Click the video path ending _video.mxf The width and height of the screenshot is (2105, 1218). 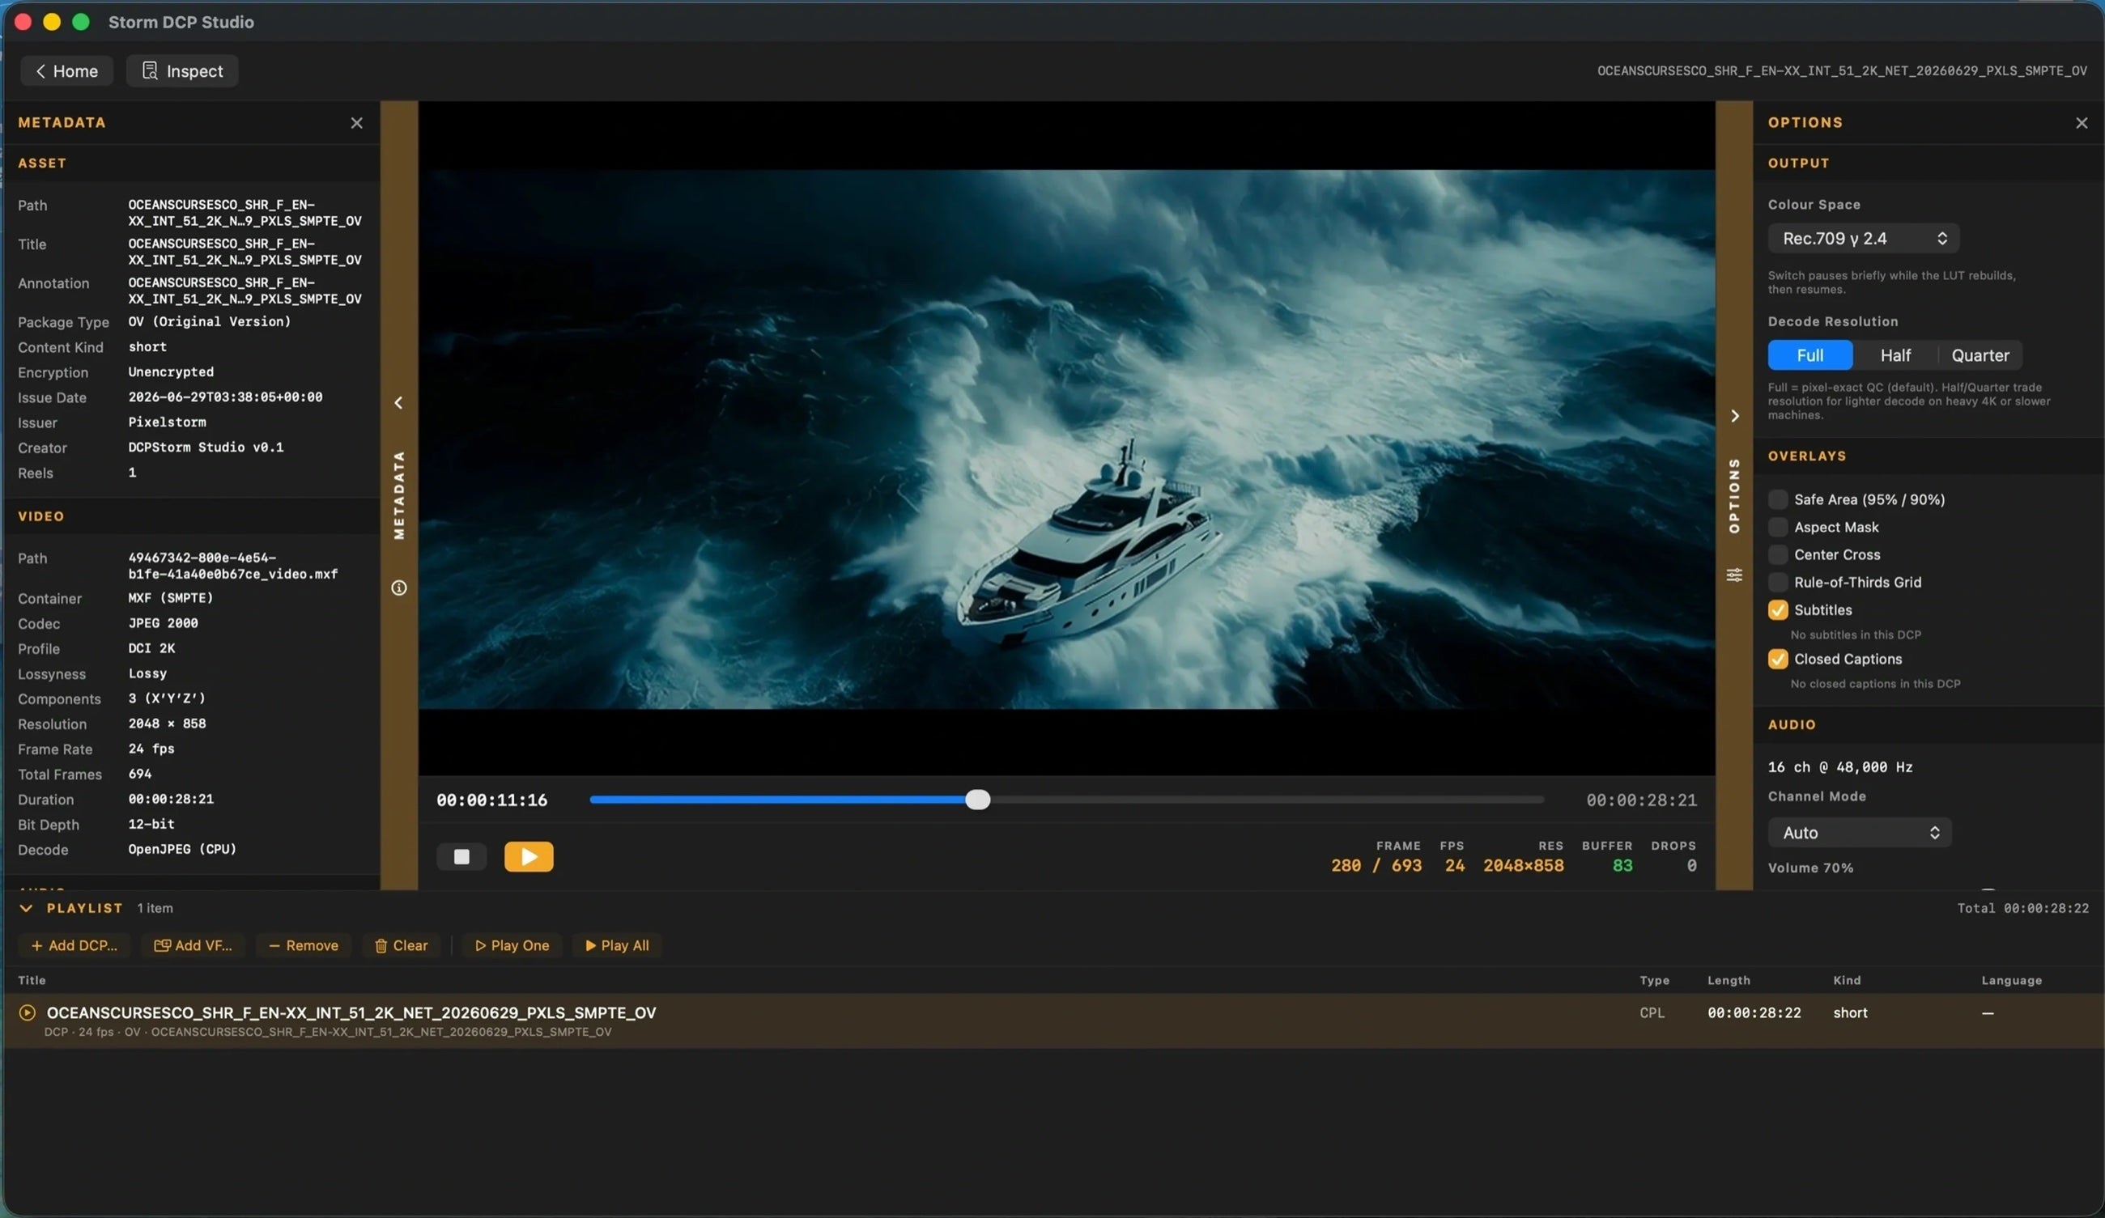[233, 567]
